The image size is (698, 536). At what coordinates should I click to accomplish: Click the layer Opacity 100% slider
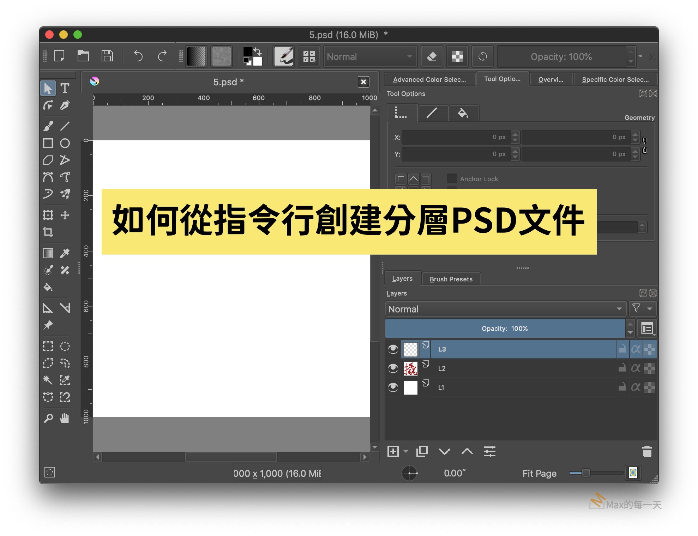pos(505,328)
